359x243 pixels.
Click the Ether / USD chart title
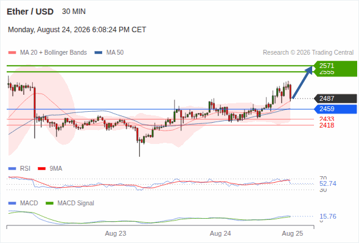(x=30, y=12)
